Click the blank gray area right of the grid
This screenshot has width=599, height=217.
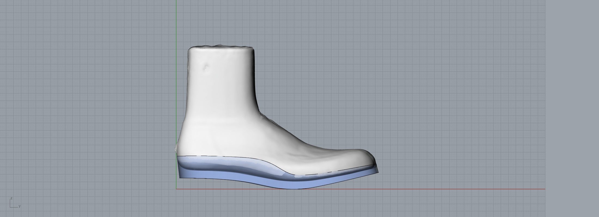pos(572,108)
